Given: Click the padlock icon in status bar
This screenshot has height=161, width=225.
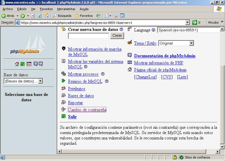Looking at the screenshot, I should point(175,157).
